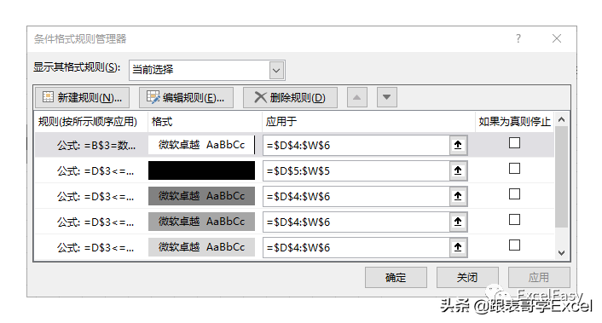
Task: Select the D$3 rule with medium gray format
Action: (x=96, y=222)
